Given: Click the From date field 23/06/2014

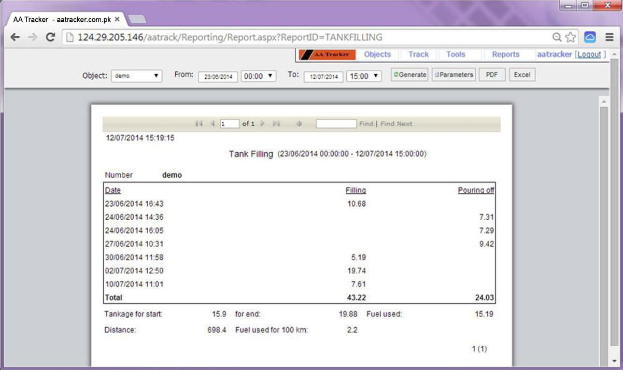Looking at the screenshot, I should tap(218, 77).
